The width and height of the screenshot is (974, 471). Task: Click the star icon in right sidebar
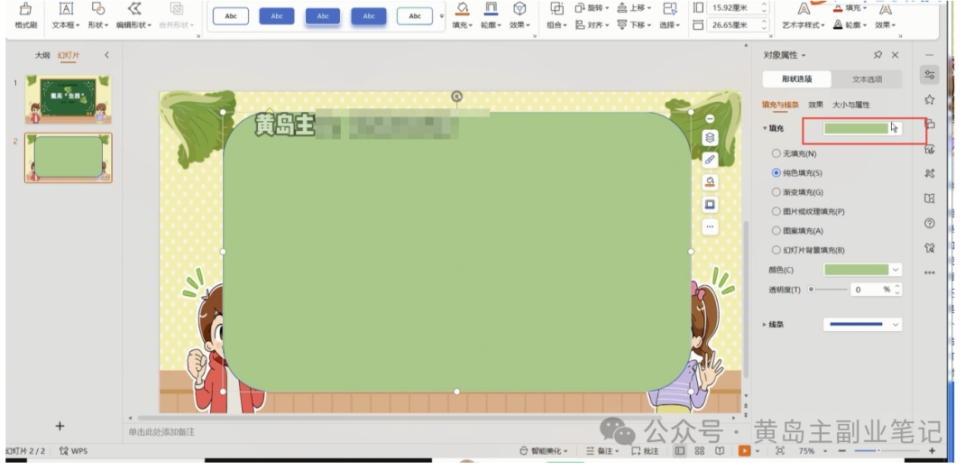[929, 99]
